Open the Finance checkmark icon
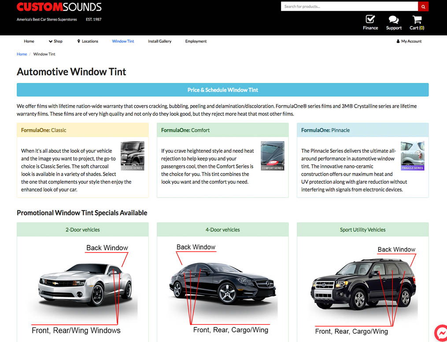This screenshot has width=447, height=342. click(x=370, y=19)
